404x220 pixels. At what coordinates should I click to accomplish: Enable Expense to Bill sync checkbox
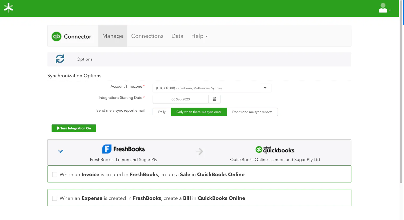(x=55, y=198)
